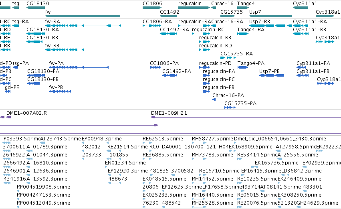341x209 pixels.
Task: Select the CG18130-RA transcript
Action: [36, 34]
